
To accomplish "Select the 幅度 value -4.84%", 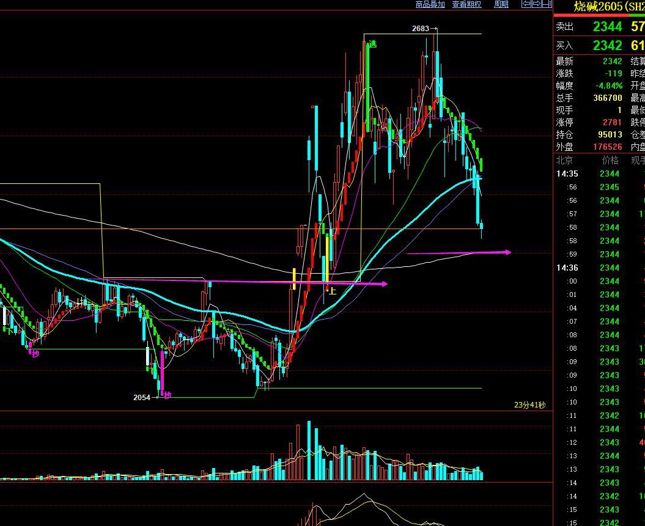I will pyautogui.click(x=609, y=86).
